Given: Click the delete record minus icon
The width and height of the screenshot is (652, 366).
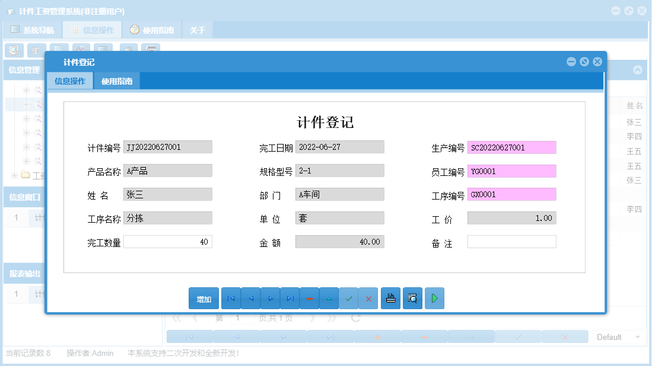Looking at the screenshot, I should pyautogui.click(x=309, y=298).
